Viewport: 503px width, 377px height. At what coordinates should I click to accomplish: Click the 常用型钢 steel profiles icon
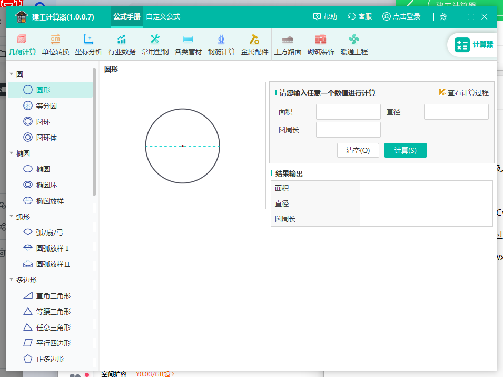tap(155, 44)
